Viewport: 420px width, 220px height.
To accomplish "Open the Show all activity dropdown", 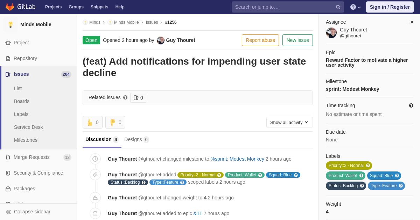I will [289, 122].
